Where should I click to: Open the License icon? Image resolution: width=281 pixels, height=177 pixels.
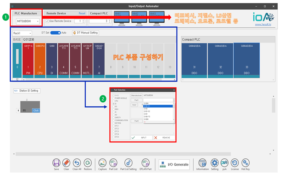coord(235,163)
